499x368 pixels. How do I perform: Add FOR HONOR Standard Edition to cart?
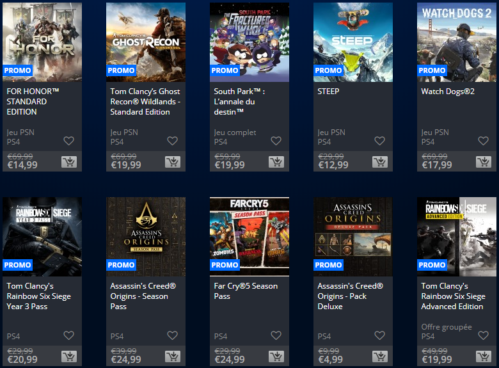(69, 162)
